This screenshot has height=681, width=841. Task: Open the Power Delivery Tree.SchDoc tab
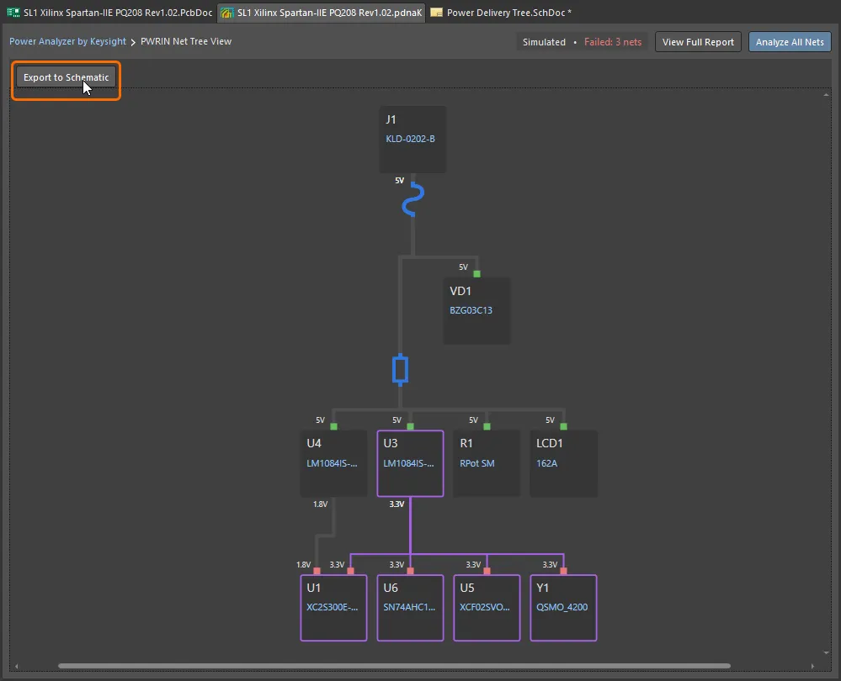pyautogui.click(x=502, y=13)
